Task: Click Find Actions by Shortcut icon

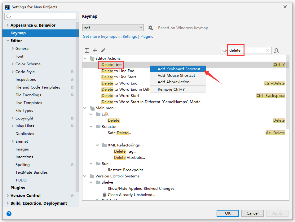Action: pos(277,50)
